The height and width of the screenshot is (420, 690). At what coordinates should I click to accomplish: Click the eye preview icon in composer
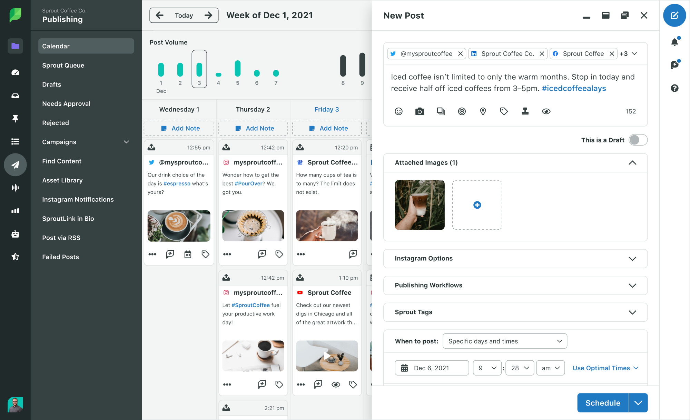546,111
